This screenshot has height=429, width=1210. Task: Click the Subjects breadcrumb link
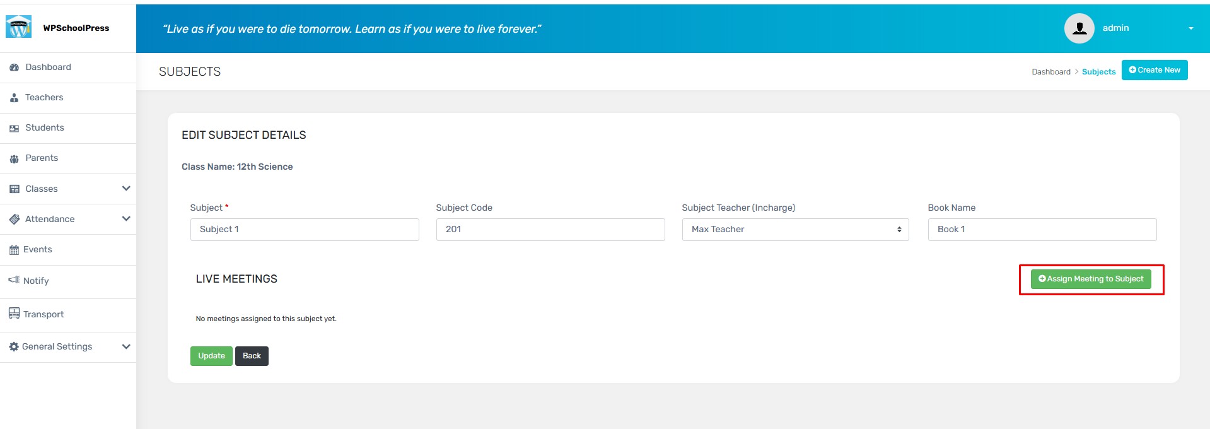tap(1098, 71)
